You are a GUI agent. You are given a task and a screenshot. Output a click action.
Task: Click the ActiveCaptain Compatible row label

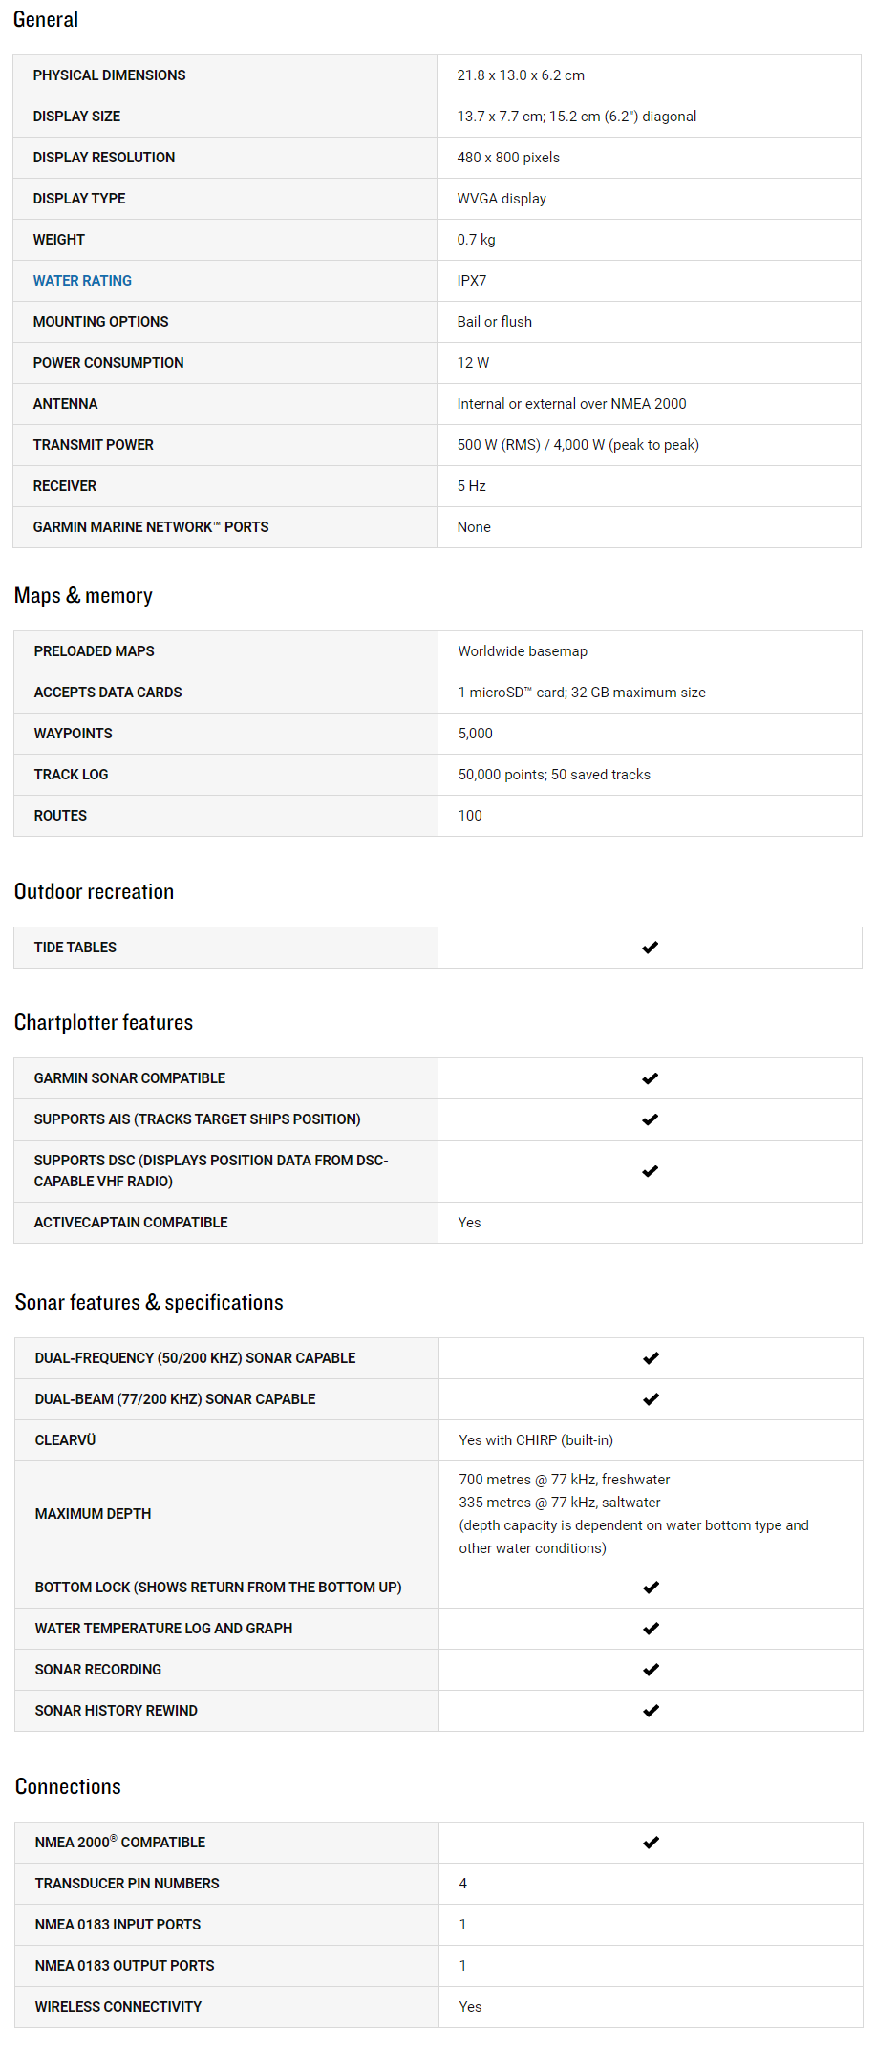click(x=131, y=1223)
